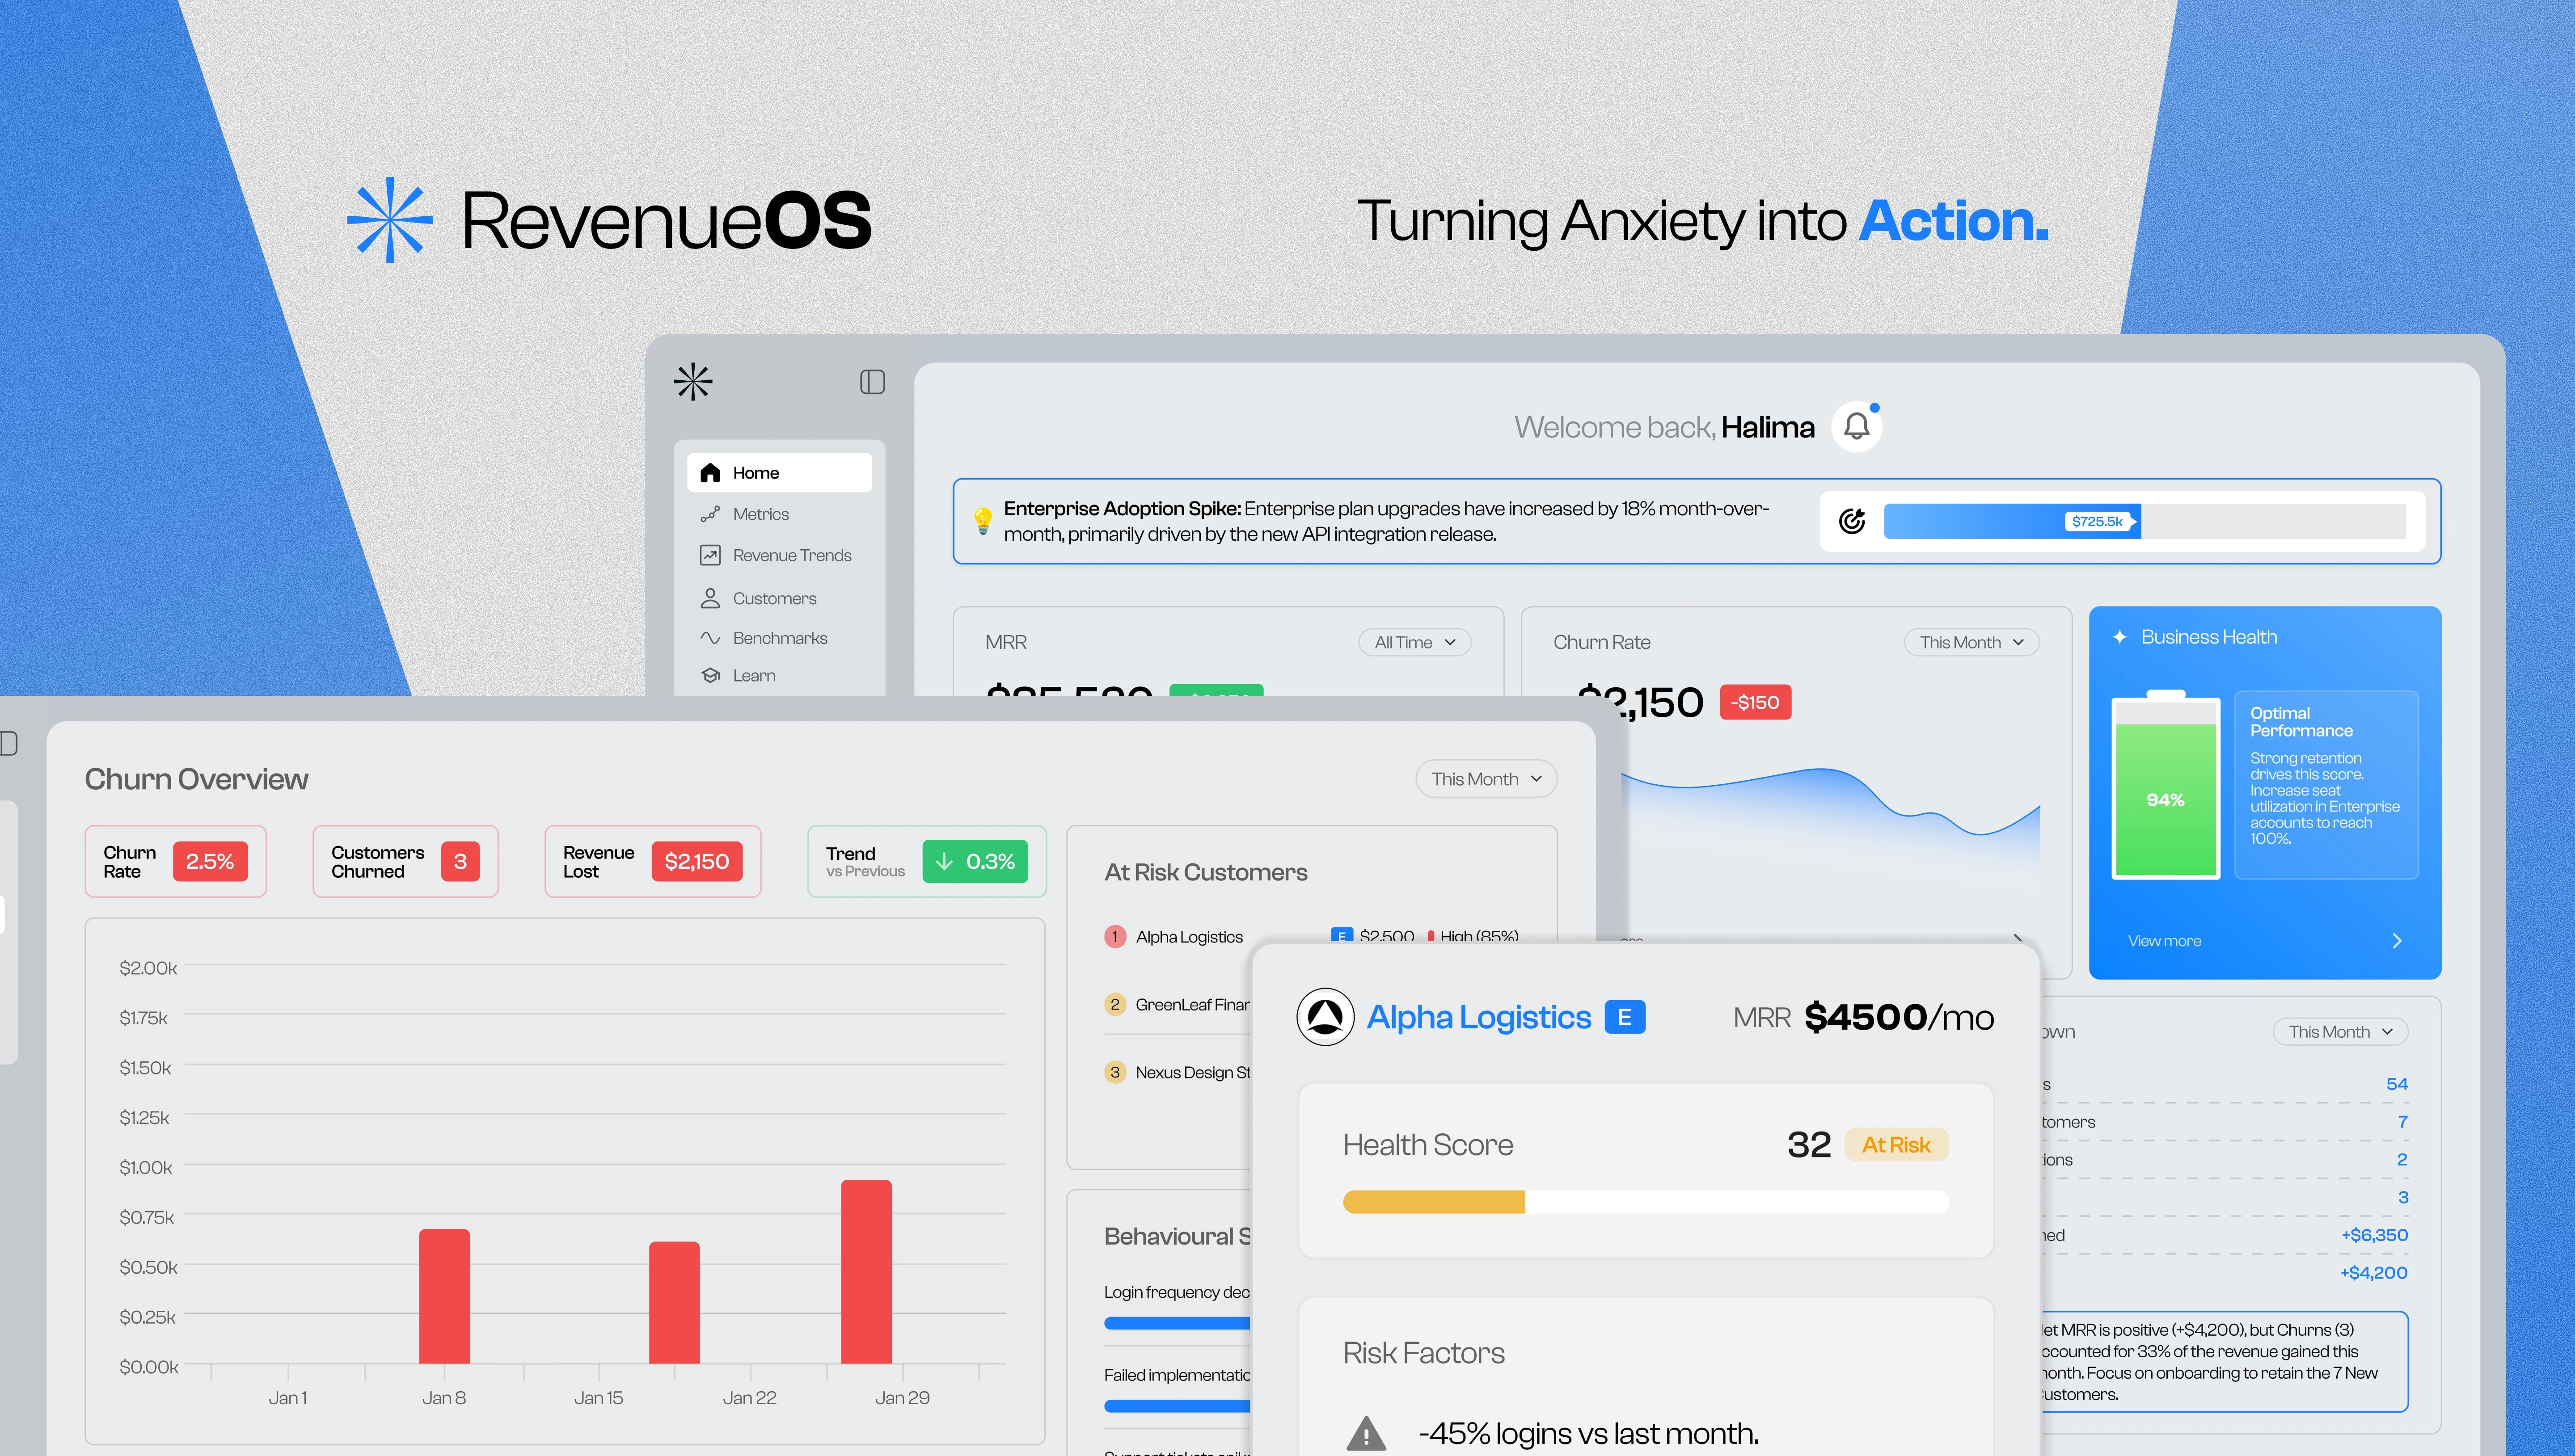The image size is (2575, 1456).
Task: Click the Business Health sparkle icon
Action: (x=2119, y=637)
